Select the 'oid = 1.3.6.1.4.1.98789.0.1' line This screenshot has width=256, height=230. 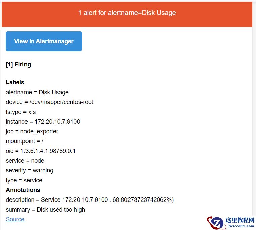41,151
